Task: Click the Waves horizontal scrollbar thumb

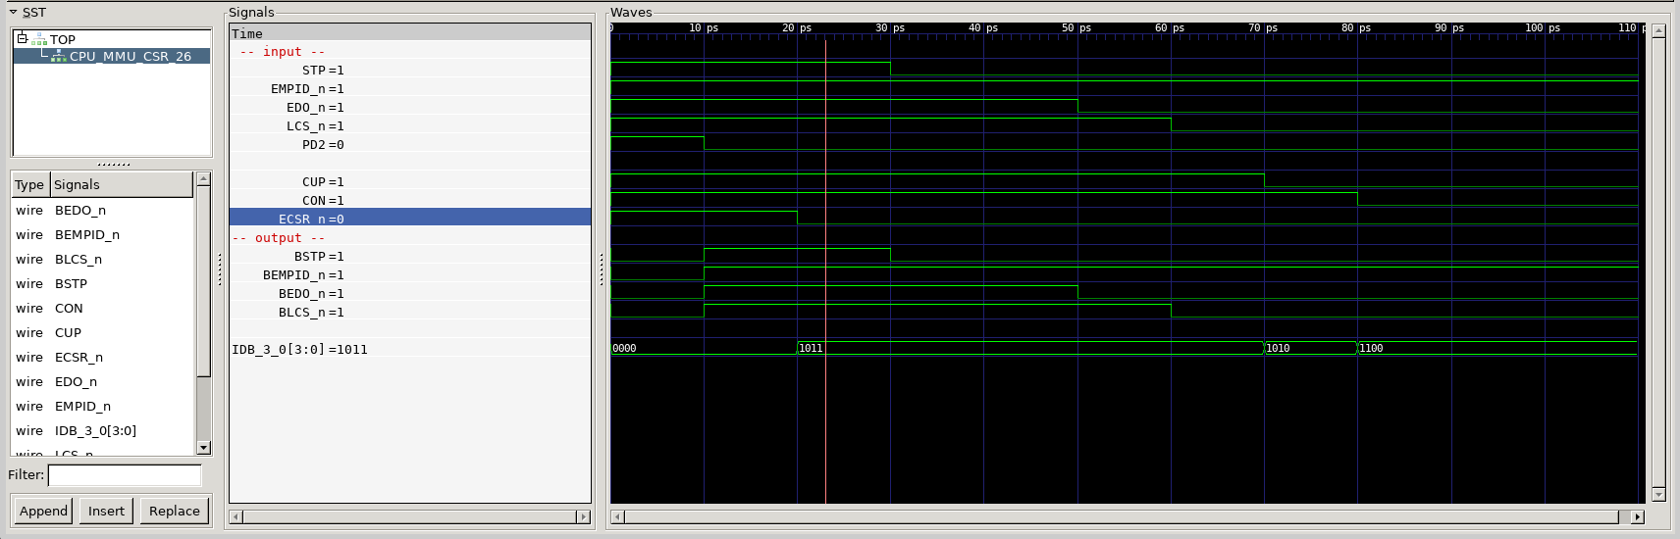Action: [1122, 516]
